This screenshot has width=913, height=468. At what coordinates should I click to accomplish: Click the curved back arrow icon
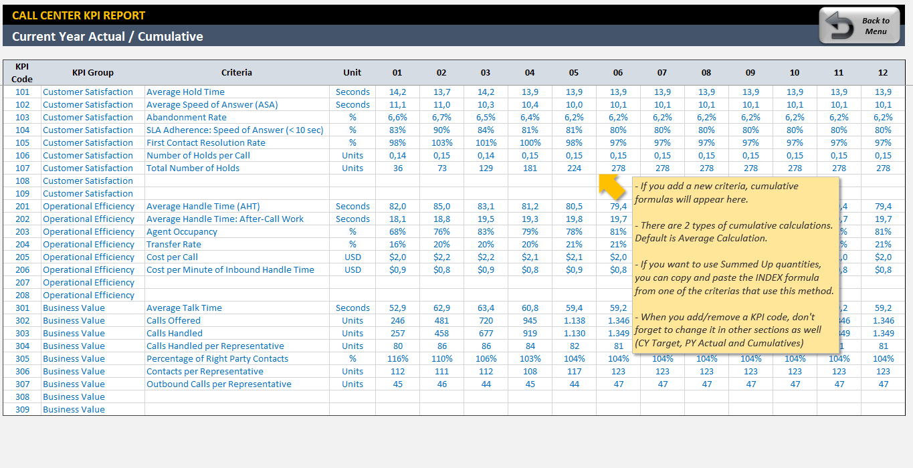click(x=839, y=27)
